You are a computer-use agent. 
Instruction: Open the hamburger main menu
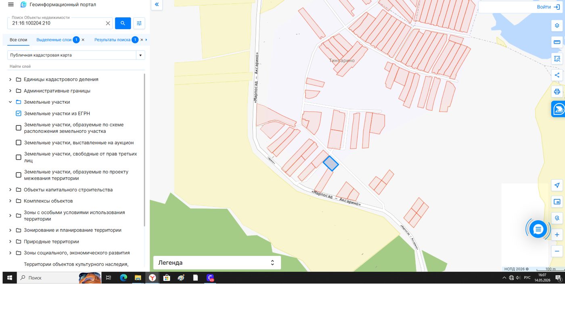tap(11, 4)
